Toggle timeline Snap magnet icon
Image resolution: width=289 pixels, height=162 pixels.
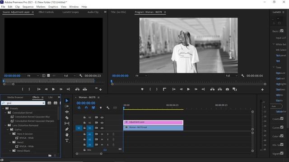tap(86, 108)
